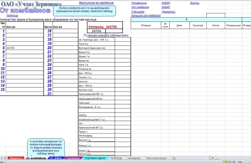Viewport: 251px width, 163px height.
Task: Click the sheet tab scroll-to-last arrow
Action: [5, 158]
